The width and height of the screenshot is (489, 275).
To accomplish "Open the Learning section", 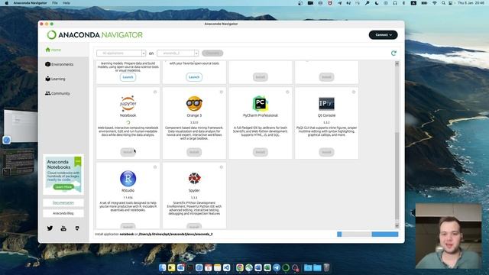I will (55, 79).
